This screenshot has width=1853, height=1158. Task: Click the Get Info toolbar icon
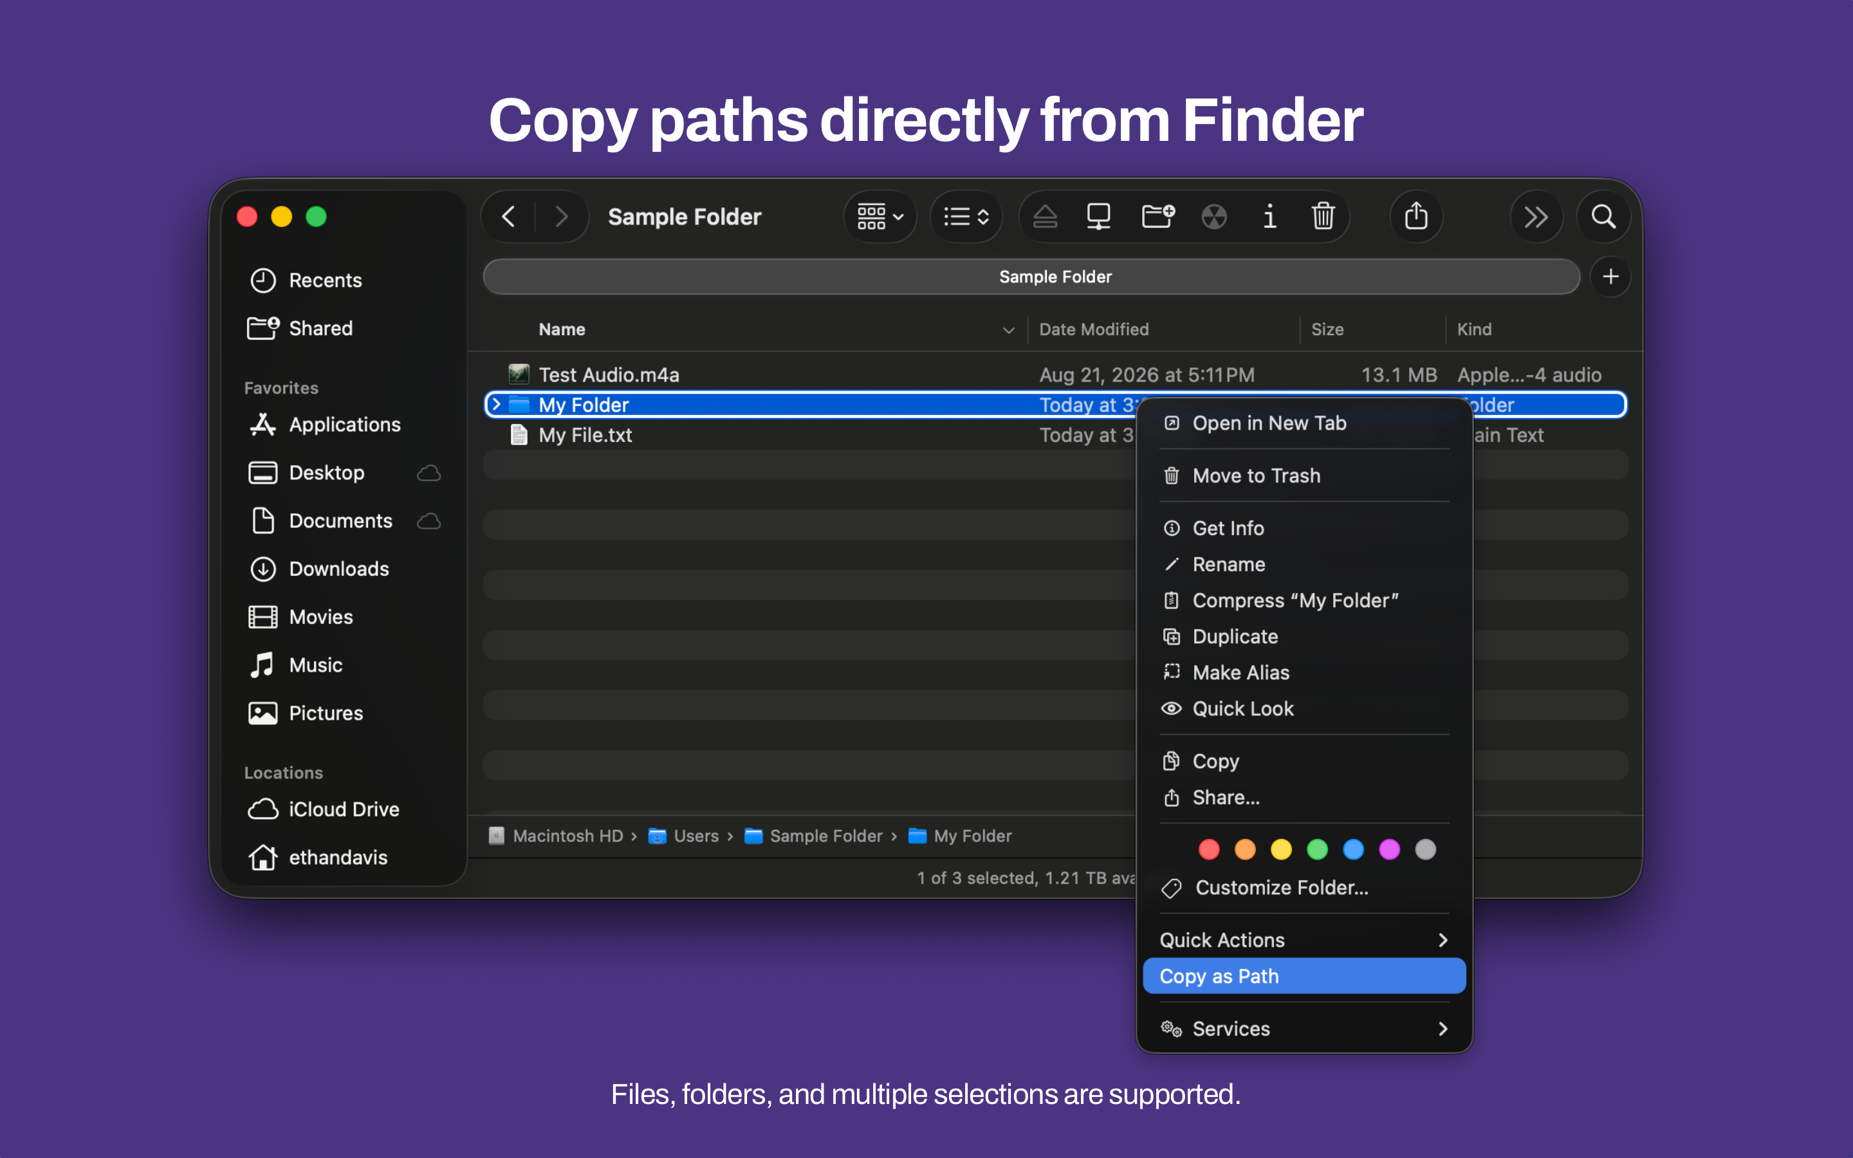[x=1269, y=217]
